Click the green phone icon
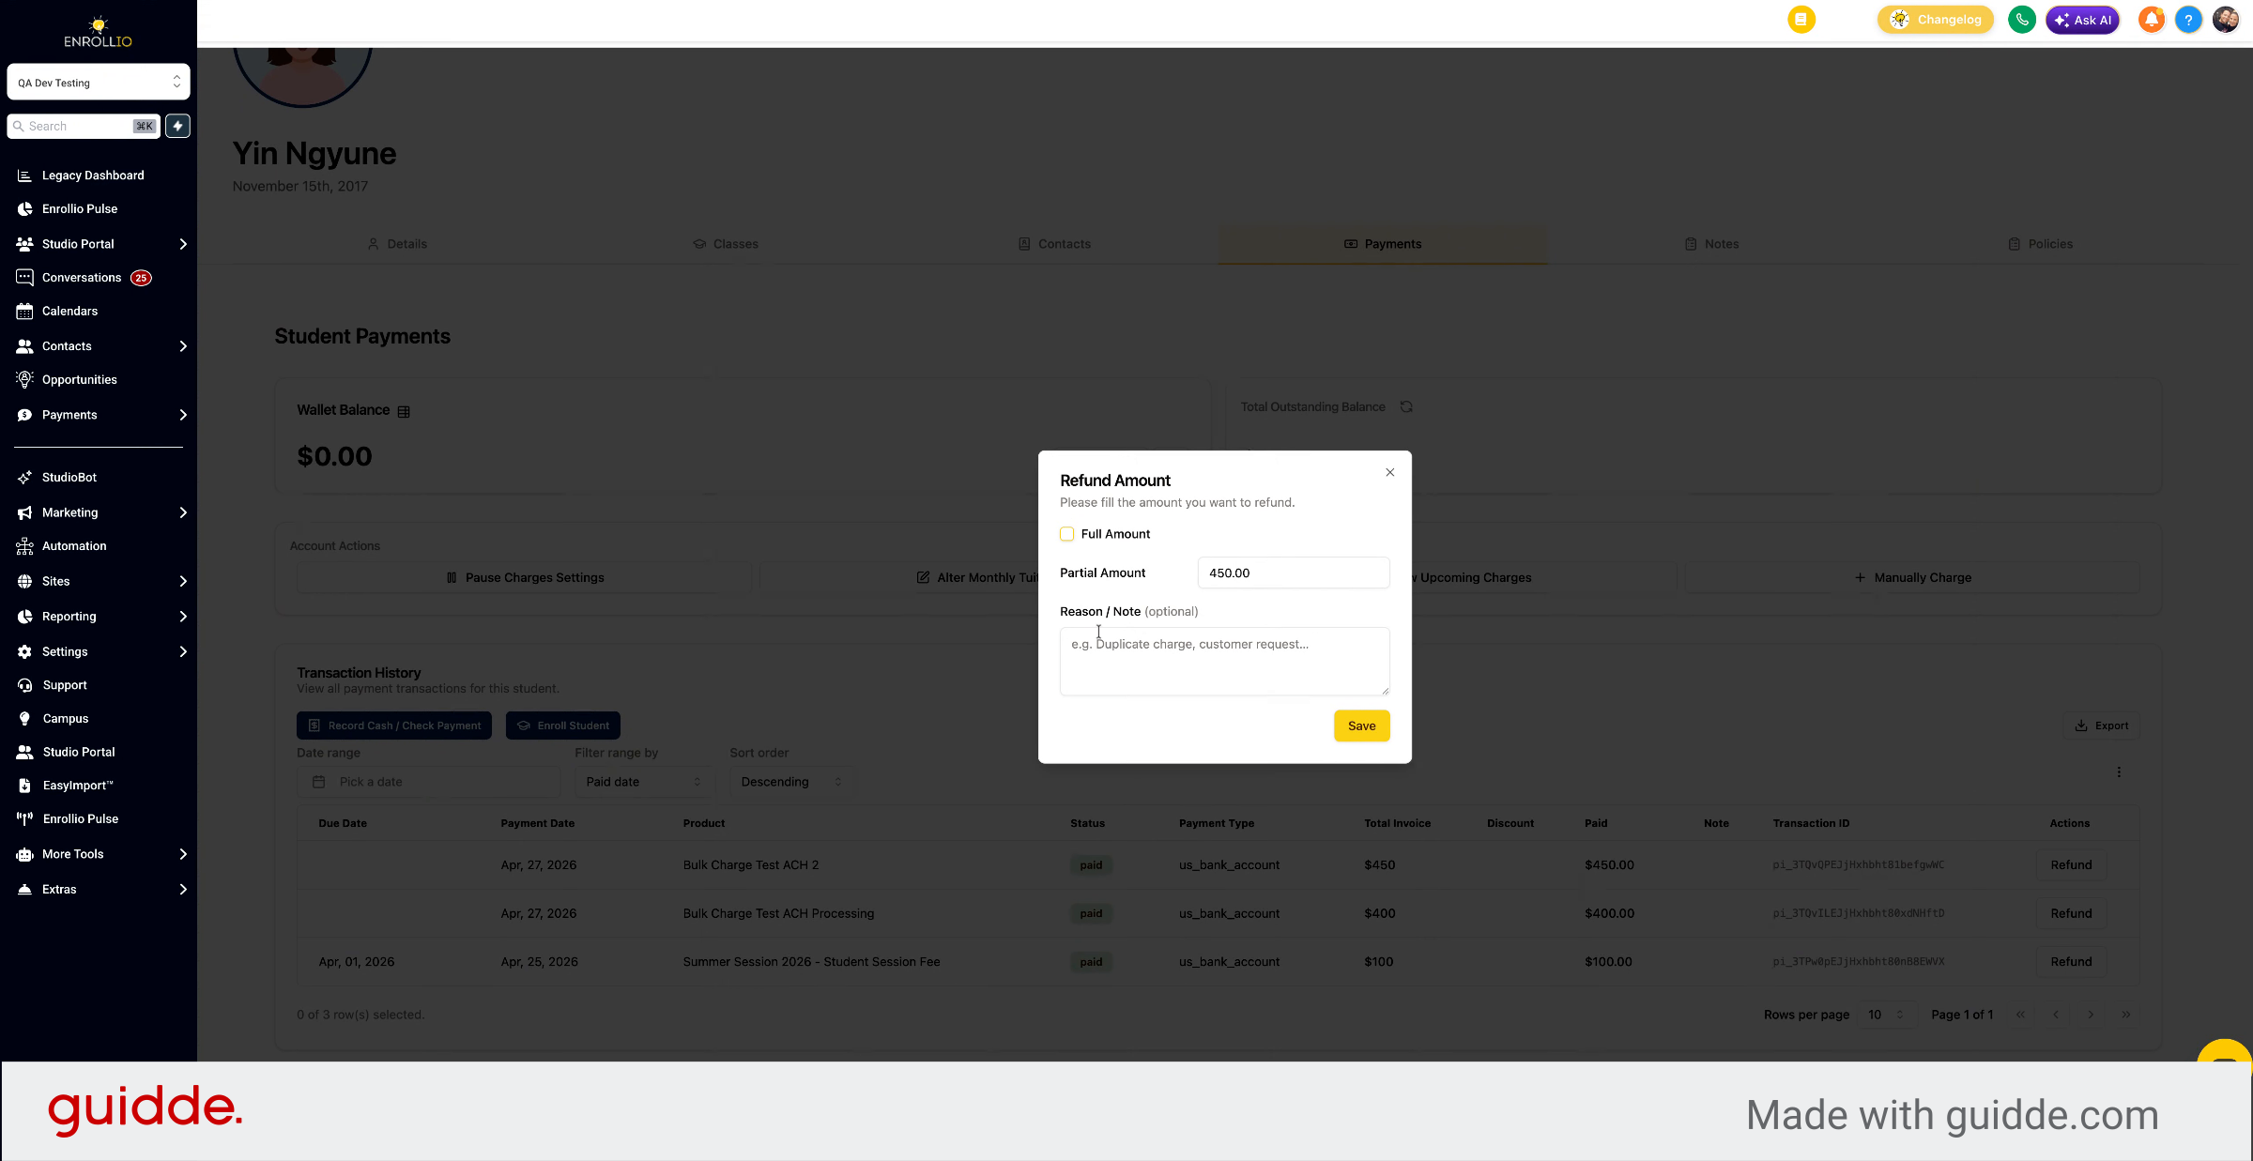2253x1161 pixels. pyautogui.click(x=2021, y=20)
